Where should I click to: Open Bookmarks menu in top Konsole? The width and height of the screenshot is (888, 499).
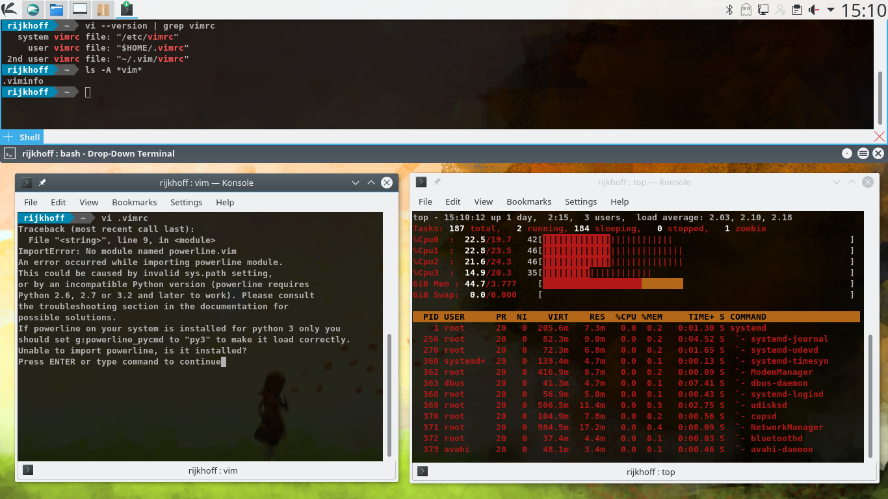(x=529, y=201)
